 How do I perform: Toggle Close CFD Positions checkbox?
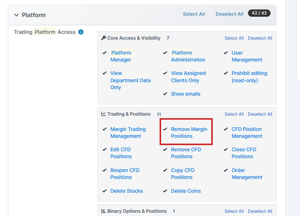point(225,149)
